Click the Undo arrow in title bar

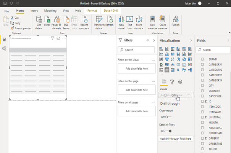point(11,3)
